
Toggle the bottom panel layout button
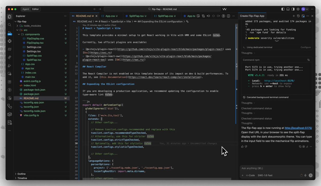pos(288,9)
